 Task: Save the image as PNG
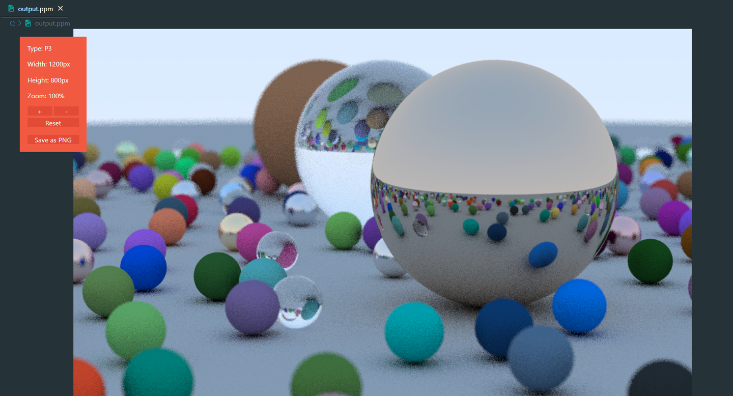(x=53, y=139)
